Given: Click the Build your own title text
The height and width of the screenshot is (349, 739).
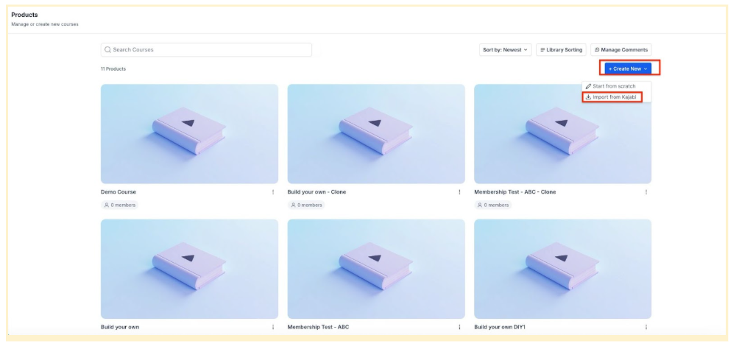Looking at the screenshot, I should coord(120,327).
